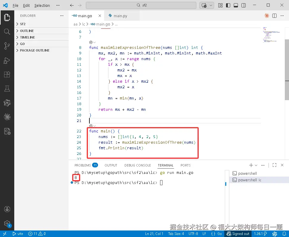Click Go version 1.26.1 in status bar
289x237 pixels.
(260, 234)
